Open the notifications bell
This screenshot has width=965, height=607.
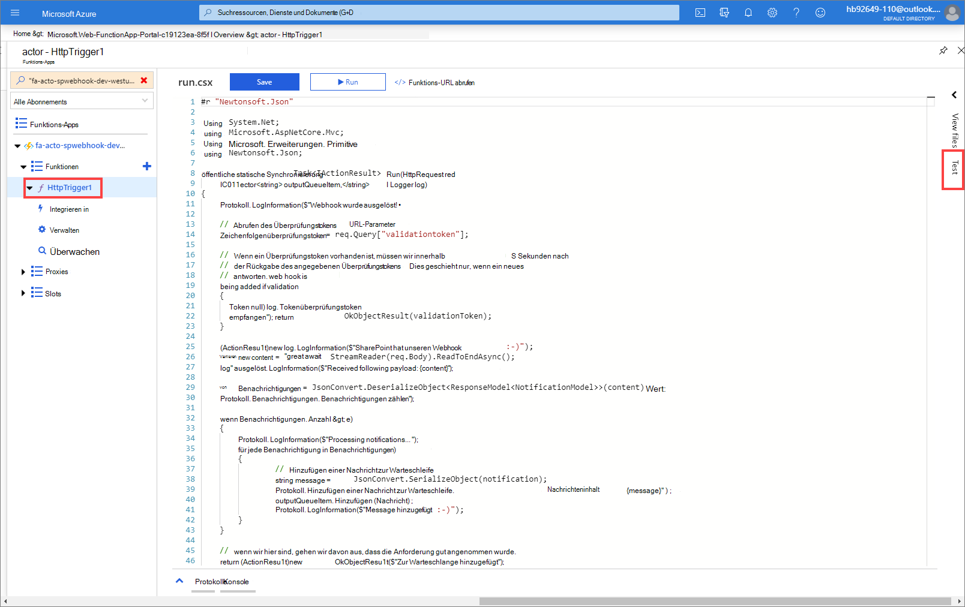coord(748,12)
